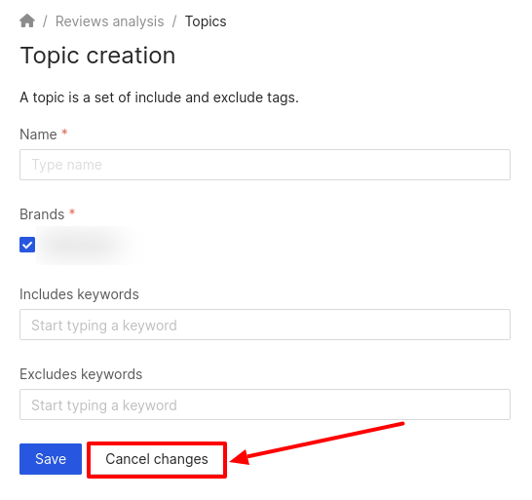532x500 pixels.
Task: Click the Excludes keywords label
Action: [x=81, y=374]
